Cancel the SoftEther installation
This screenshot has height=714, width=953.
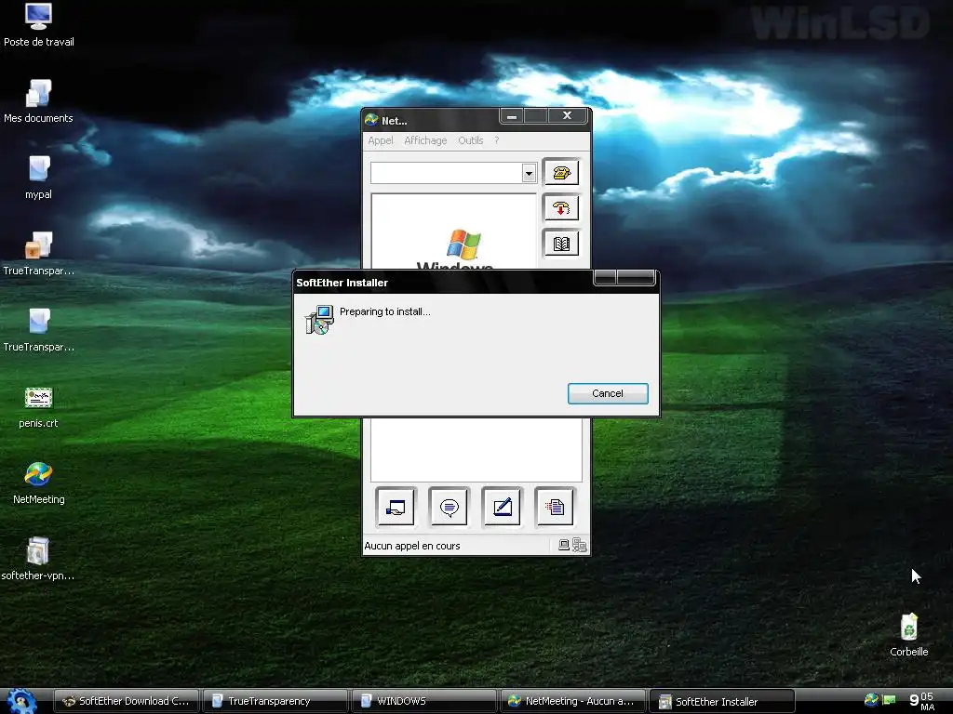click(608, 393)
